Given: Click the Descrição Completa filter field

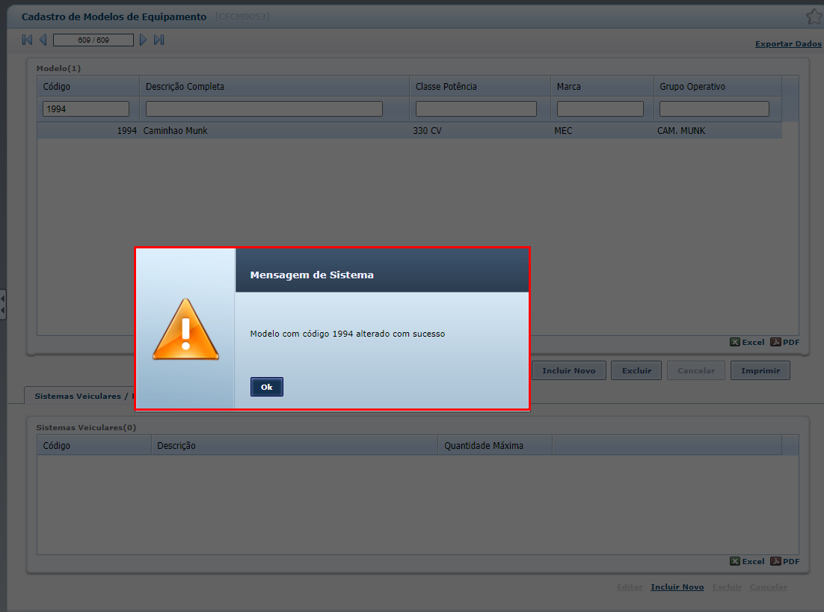Looking at the screenshot, I should (x=264, y=108).
